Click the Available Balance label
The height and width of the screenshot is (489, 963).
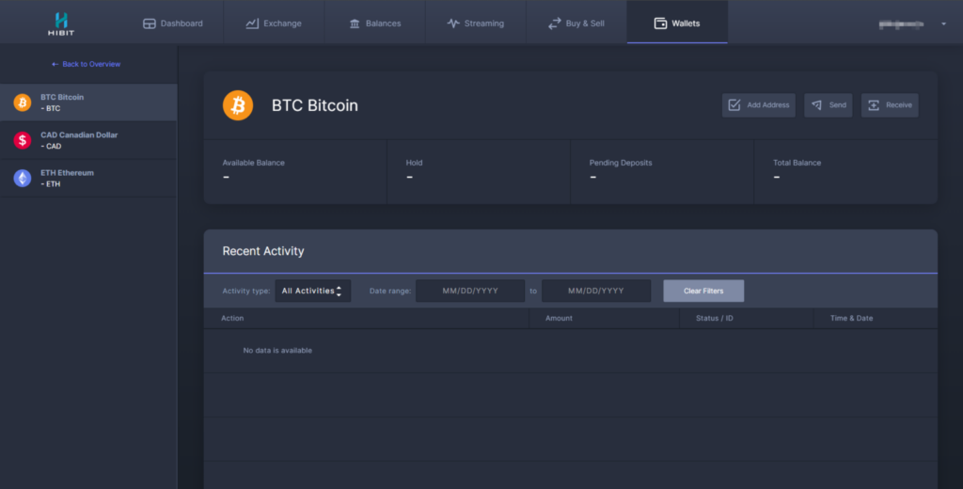[254, 163]
